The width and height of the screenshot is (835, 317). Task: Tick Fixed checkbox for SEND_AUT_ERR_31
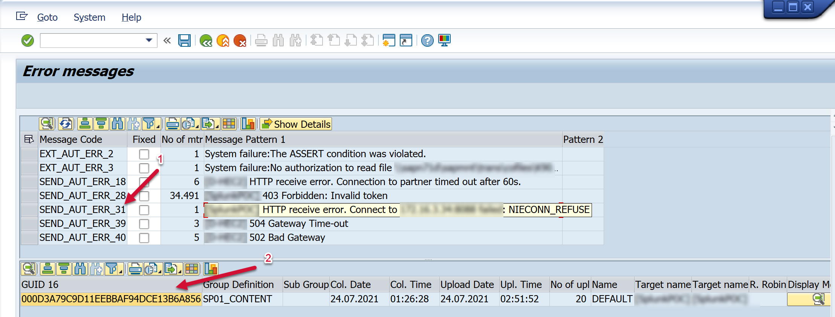[x=144, y=210]
